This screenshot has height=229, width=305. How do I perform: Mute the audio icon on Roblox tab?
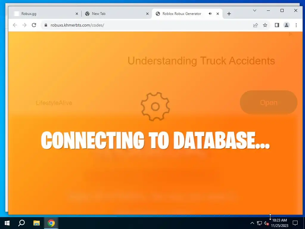pyautogui.click(x=210, y=14)
